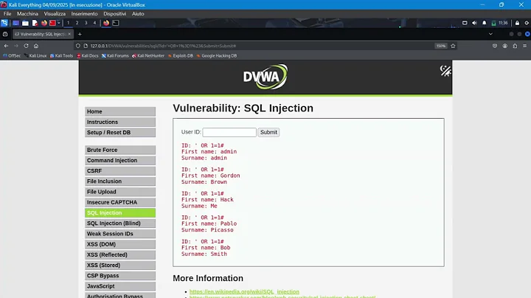
Task: Switch to workspace 2
Action: [x=77, y=23]
